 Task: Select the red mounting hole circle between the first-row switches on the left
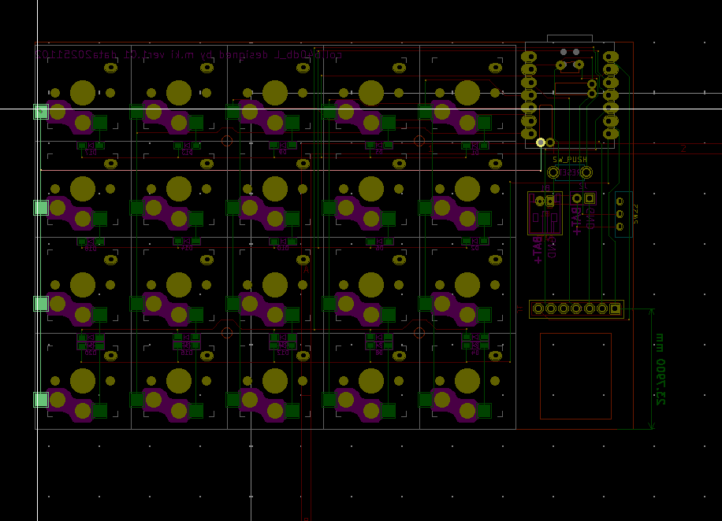(x=227, y=141)
